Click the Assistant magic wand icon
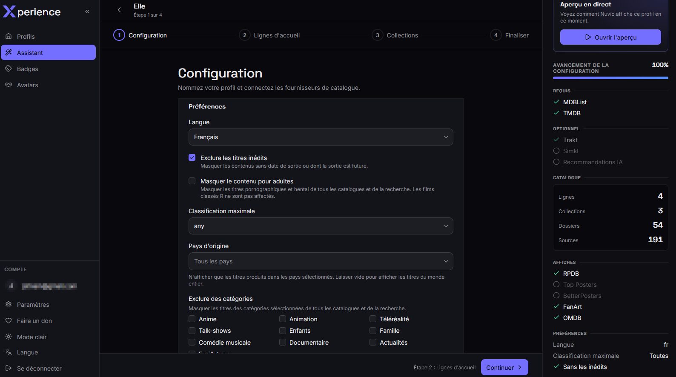 tap(9, 52)
